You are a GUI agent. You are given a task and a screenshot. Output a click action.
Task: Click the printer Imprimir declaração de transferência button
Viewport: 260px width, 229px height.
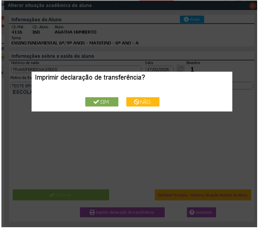(x=122, y=212)
